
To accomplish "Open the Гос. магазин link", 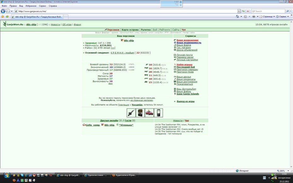I will click(x=183, y=48).
